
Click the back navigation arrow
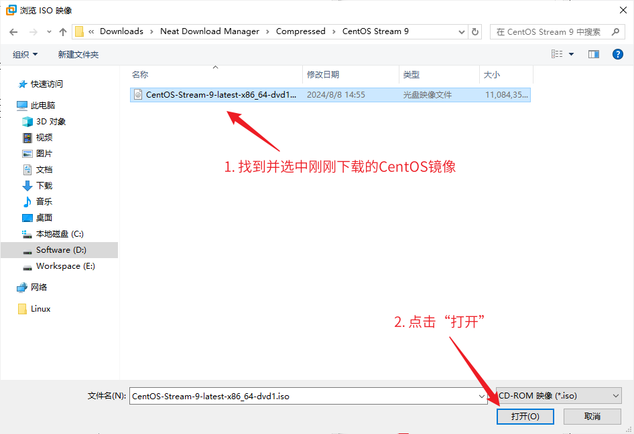tap(13, 31)
